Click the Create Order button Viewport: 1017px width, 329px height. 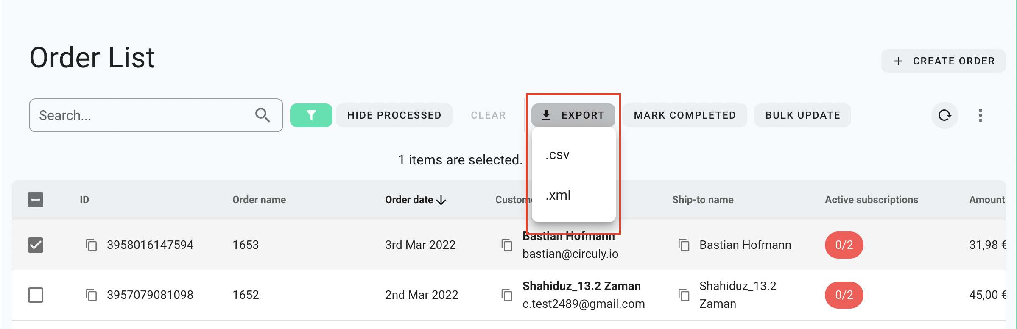(x=943, y=61)
